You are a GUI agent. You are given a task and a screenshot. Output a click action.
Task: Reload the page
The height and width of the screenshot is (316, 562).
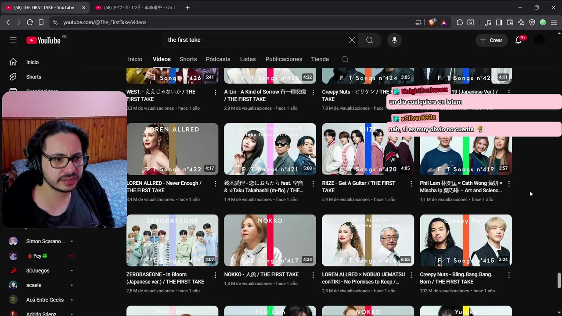click(x=30, y=22)
